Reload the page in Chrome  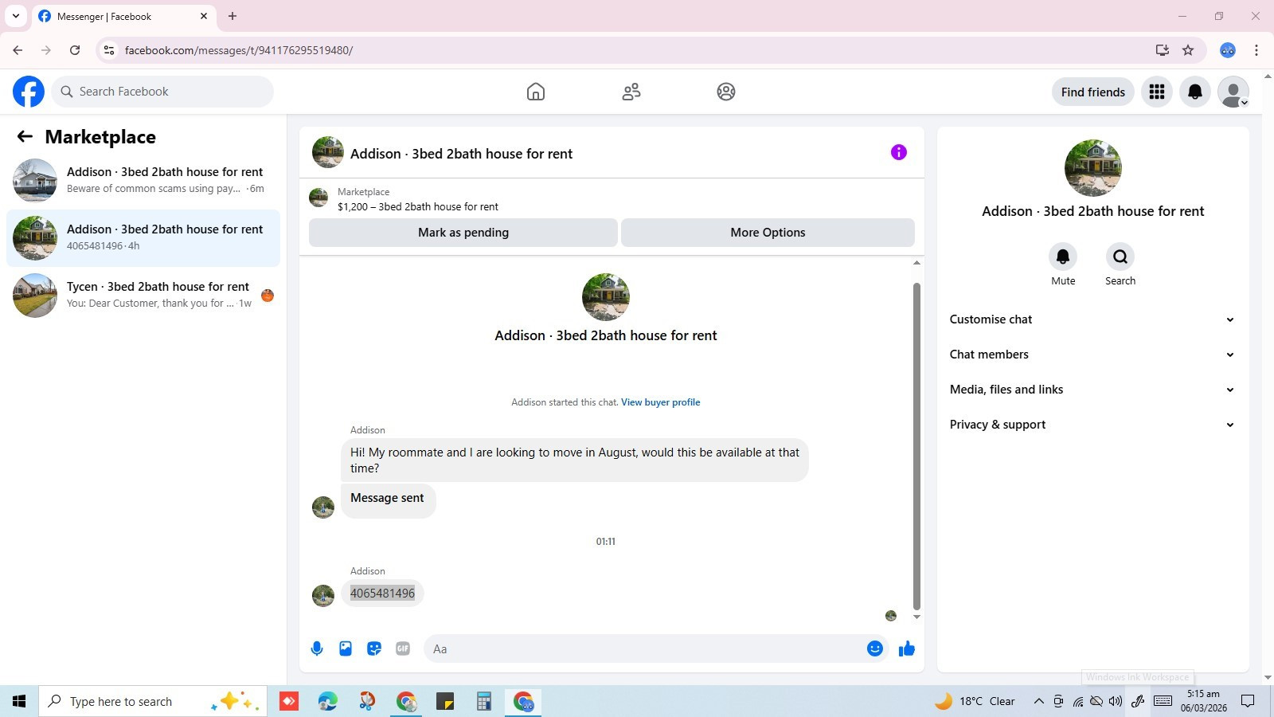pyautogui.click(x=75, y=50)
